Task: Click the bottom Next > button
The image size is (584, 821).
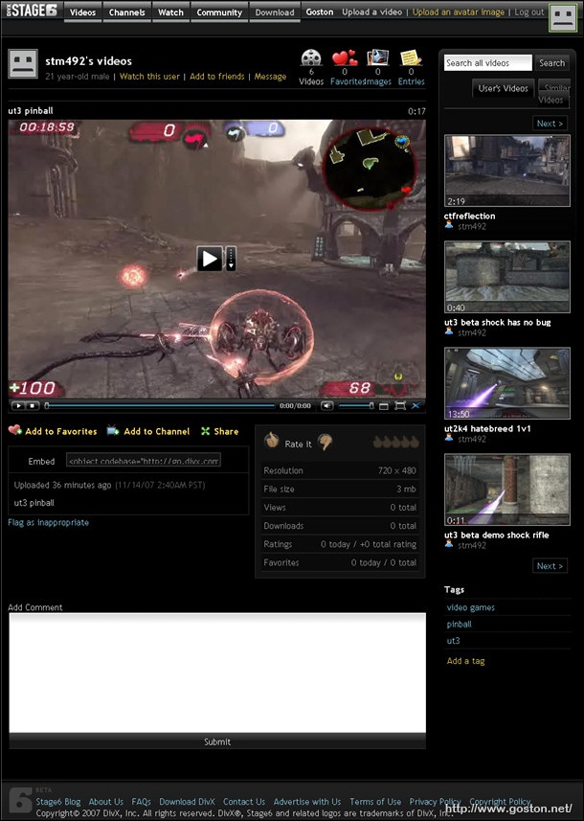Action: [x=550, y=566]
